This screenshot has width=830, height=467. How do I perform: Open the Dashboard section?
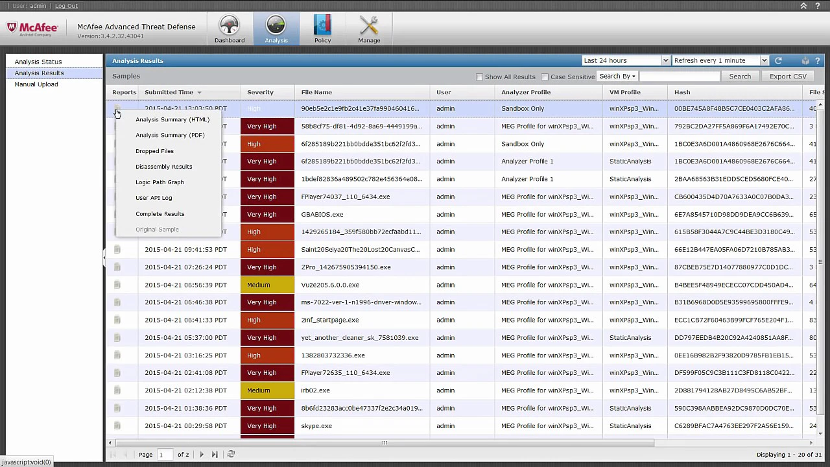230,29
